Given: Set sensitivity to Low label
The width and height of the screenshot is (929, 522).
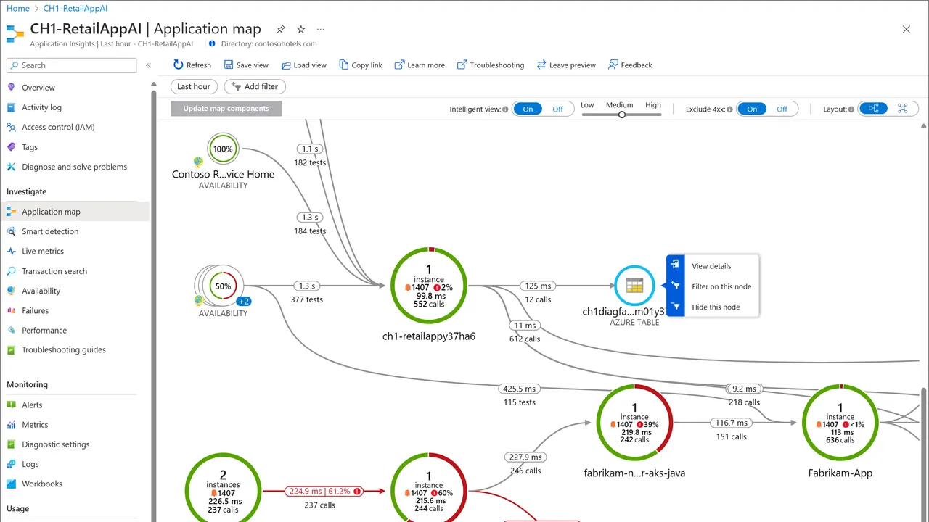Looking at the screenshot, I should coord(587,105).
